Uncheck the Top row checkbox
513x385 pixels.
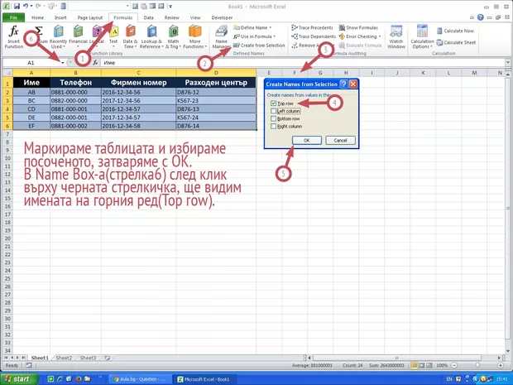[274, 103]
